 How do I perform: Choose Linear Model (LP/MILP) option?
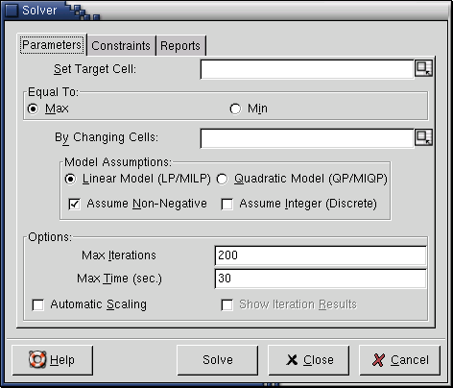point(70,179)
